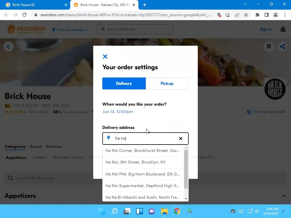Collapse the Appetizers section
291x218 pixels.
pyautogui.click(x=284, y=196)
